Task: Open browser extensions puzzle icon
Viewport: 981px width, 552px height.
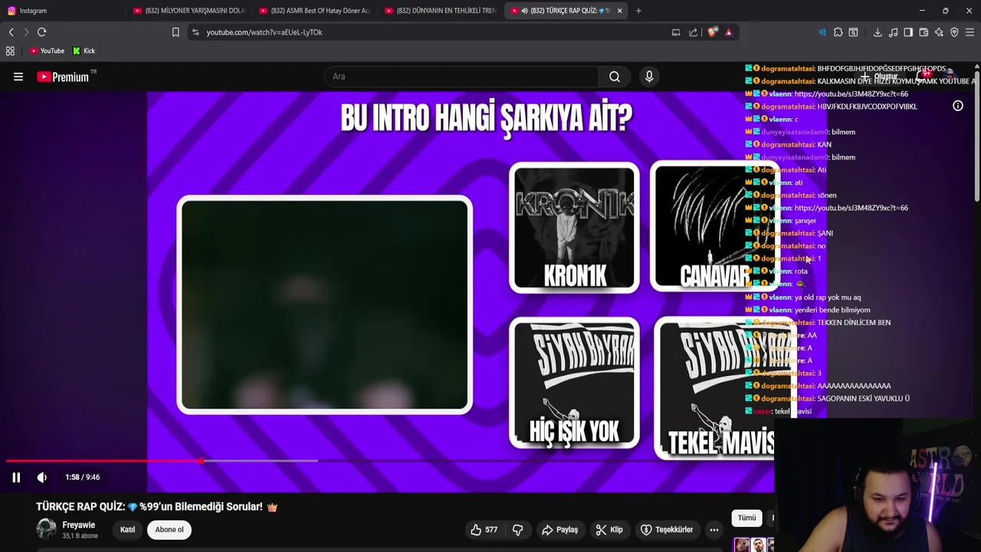Action: pyautogui.click(x=838, y=32)
